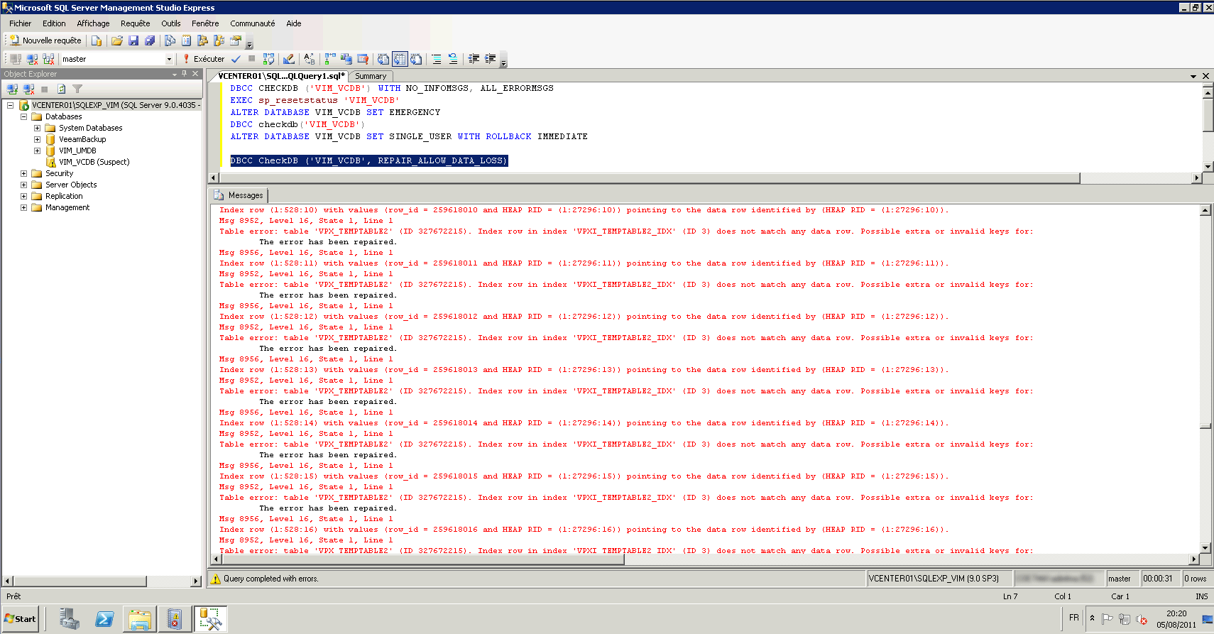
Task: Select the VIM_VCDB (Suspect) database
Action: (94, 162)
